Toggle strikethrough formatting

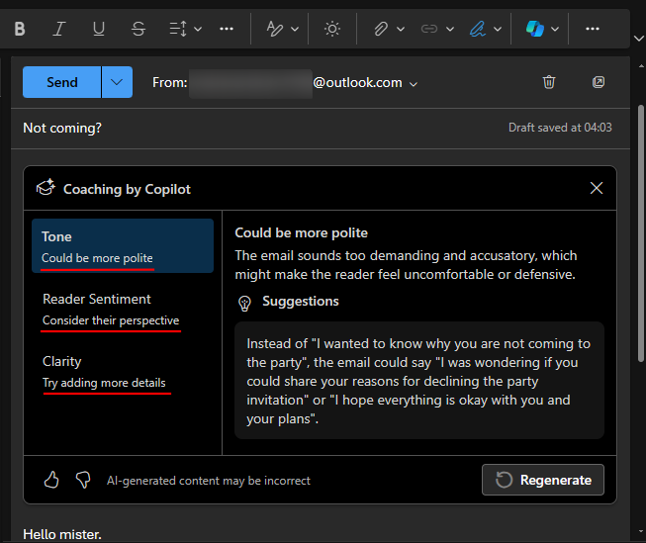(138, 29)
